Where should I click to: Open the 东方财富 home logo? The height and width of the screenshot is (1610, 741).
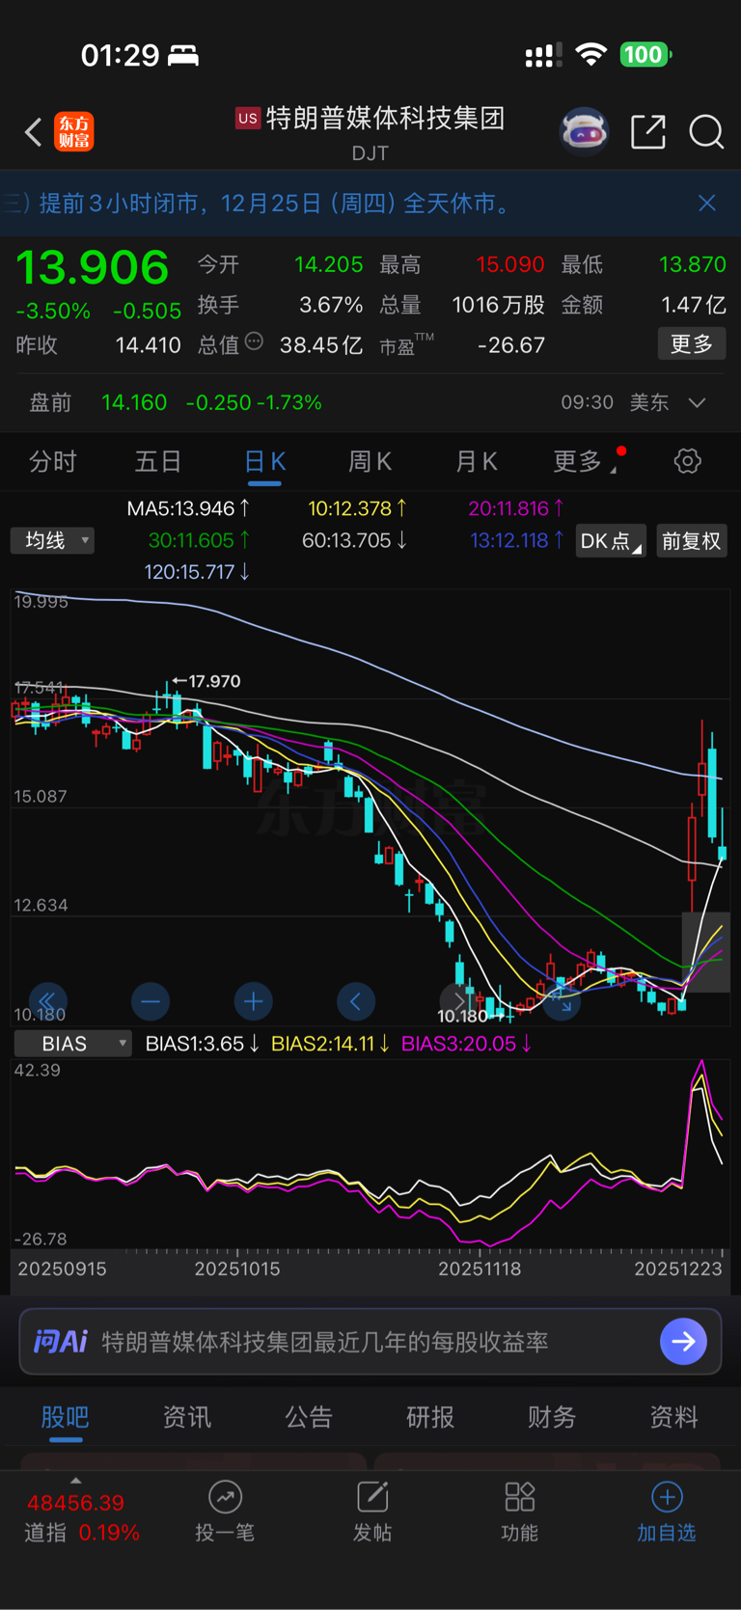pos(74,131)
